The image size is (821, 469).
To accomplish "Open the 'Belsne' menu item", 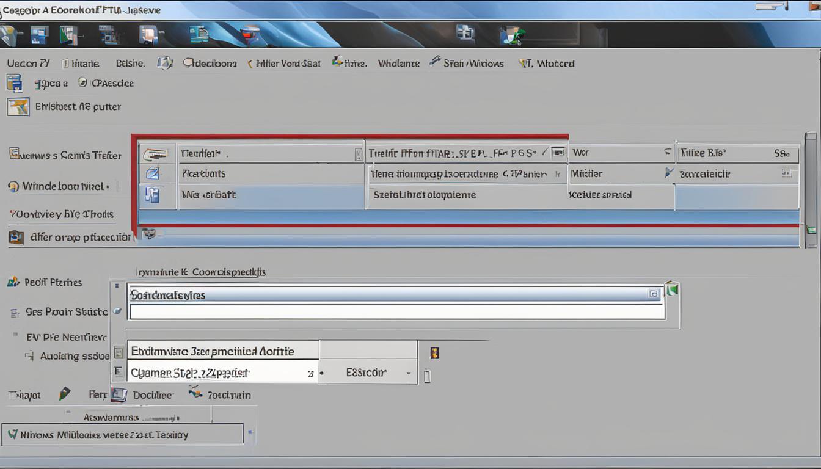I will [x=128, y=63].
